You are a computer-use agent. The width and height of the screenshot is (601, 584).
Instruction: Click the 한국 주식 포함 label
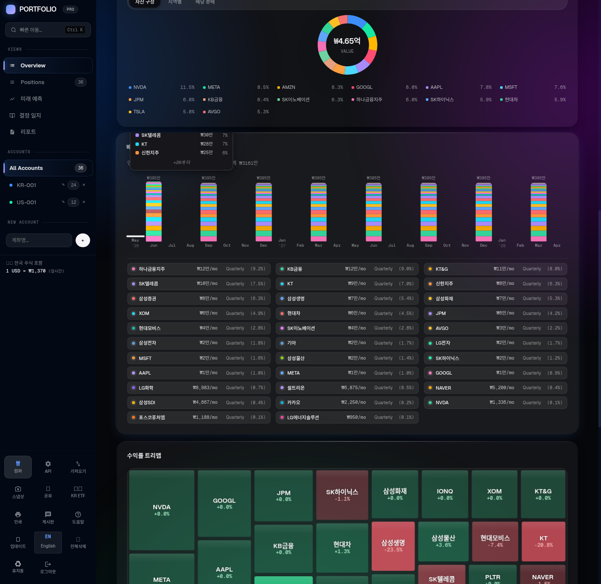point(28,263)
